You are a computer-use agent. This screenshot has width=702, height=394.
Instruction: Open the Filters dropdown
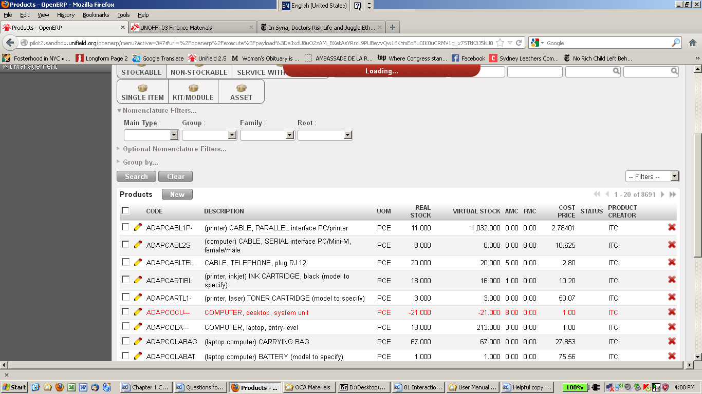click(x=652, y=176)
